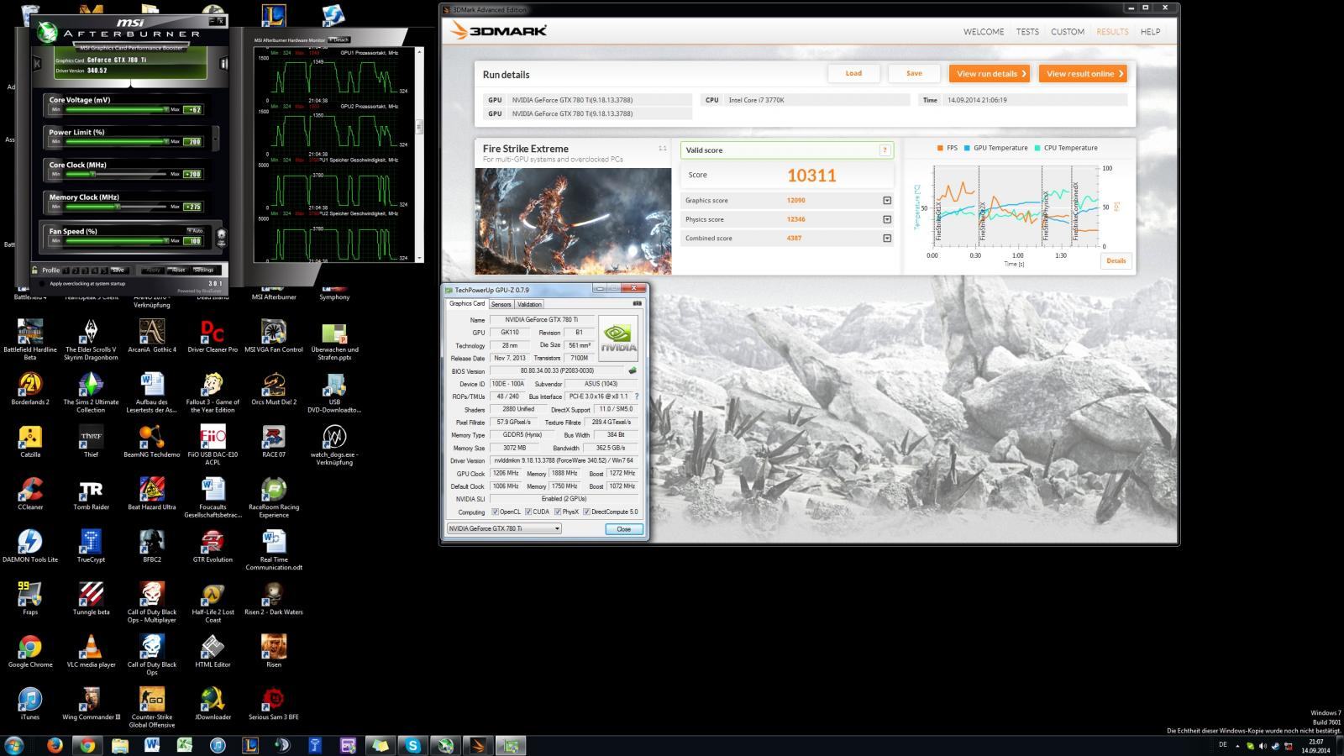Click View result online button

tap(1083, 74)
